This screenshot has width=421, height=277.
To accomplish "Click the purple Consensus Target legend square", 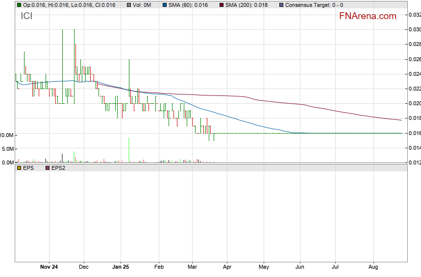I will 281,5.
